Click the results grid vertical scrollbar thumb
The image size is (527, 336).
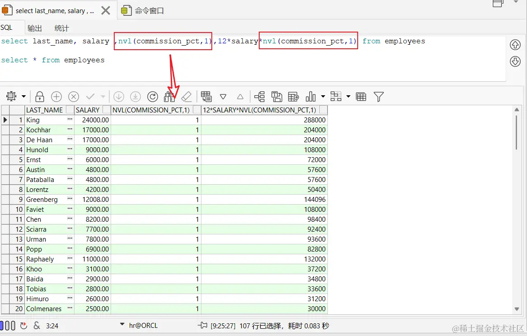click(x=517, y=132)
